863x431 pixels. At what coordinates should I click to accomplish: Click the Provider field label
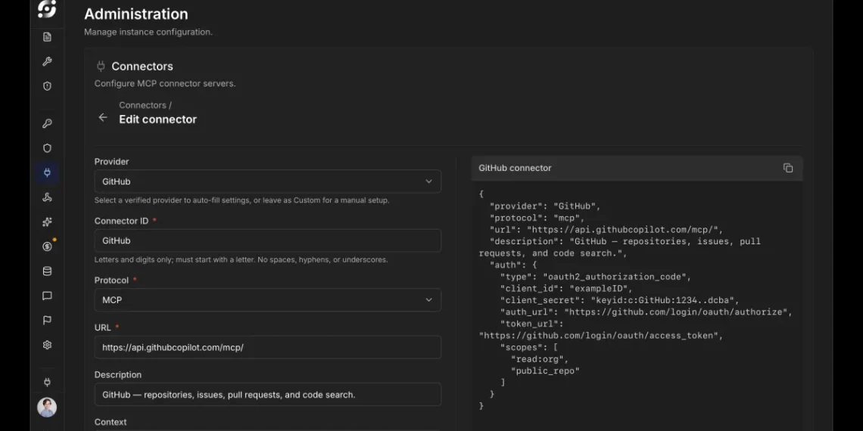(112, 162)
